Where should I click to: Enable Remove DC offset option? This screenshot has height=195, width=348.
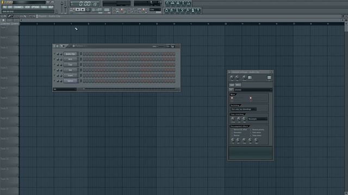[x=239, y=129]
